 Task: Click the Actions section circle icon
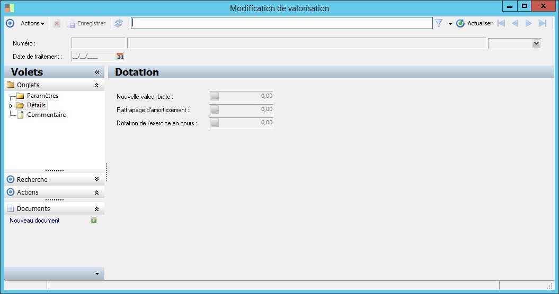[11, 192]
